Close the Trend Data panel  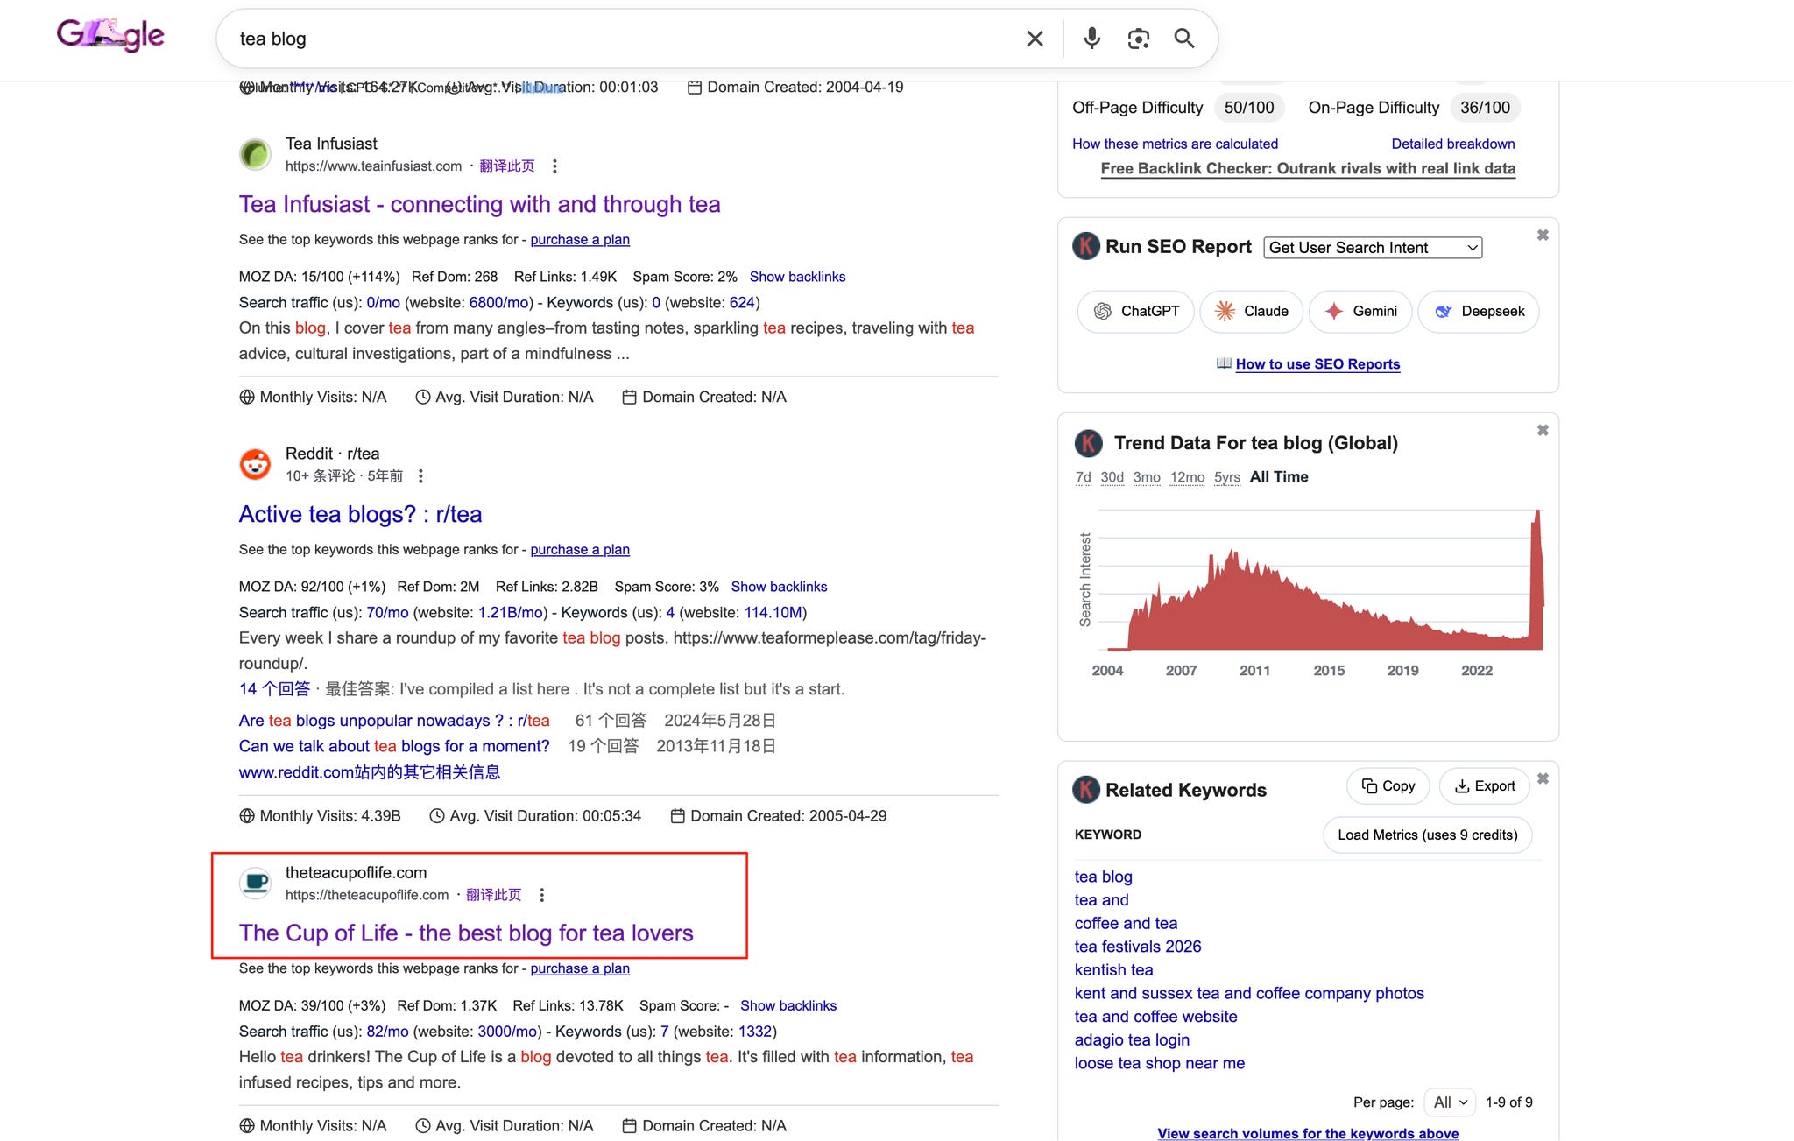pos(1543,430)
